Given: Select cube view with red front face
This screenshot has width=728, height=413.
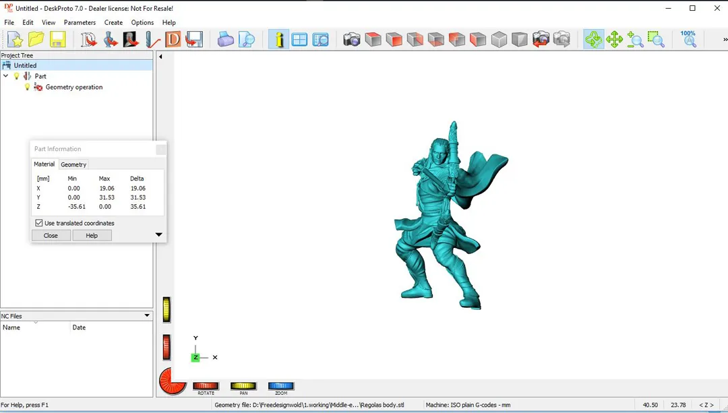Looking at the screenshot, I should click(394, 40).
